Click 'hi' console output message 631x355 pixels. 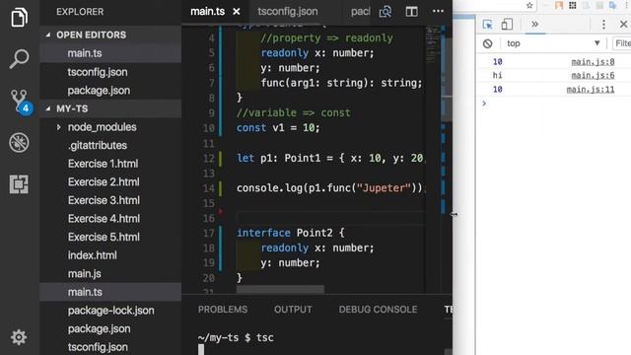(497, 75)
